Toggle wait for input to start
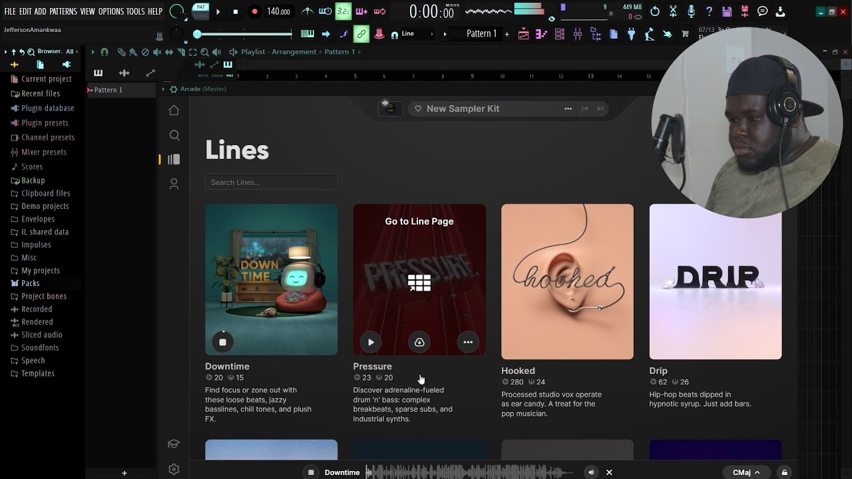 pos(325,11)
